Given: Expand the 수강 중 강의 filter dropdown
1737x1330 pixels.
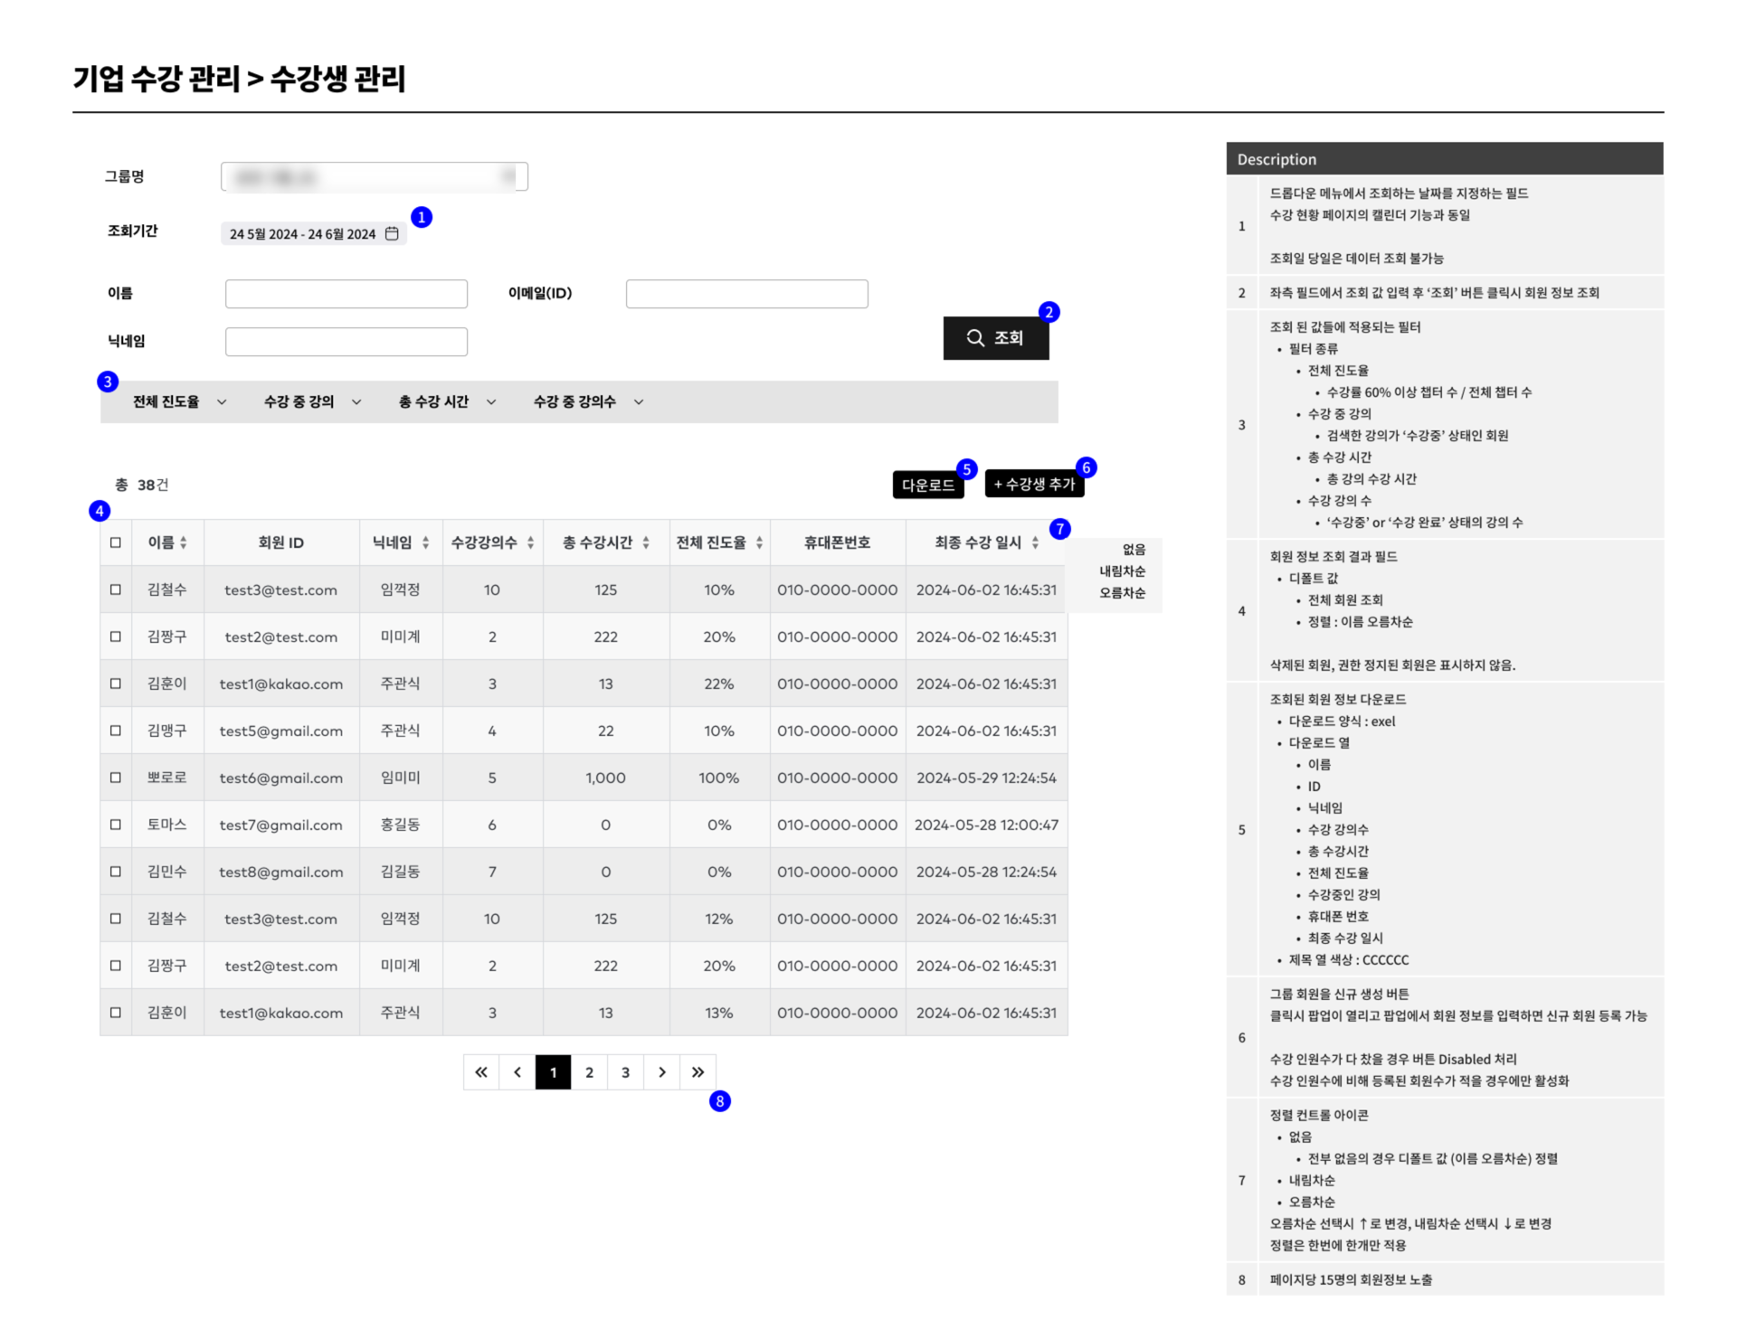Looking at the screenshot, I should tap(312, 401).
